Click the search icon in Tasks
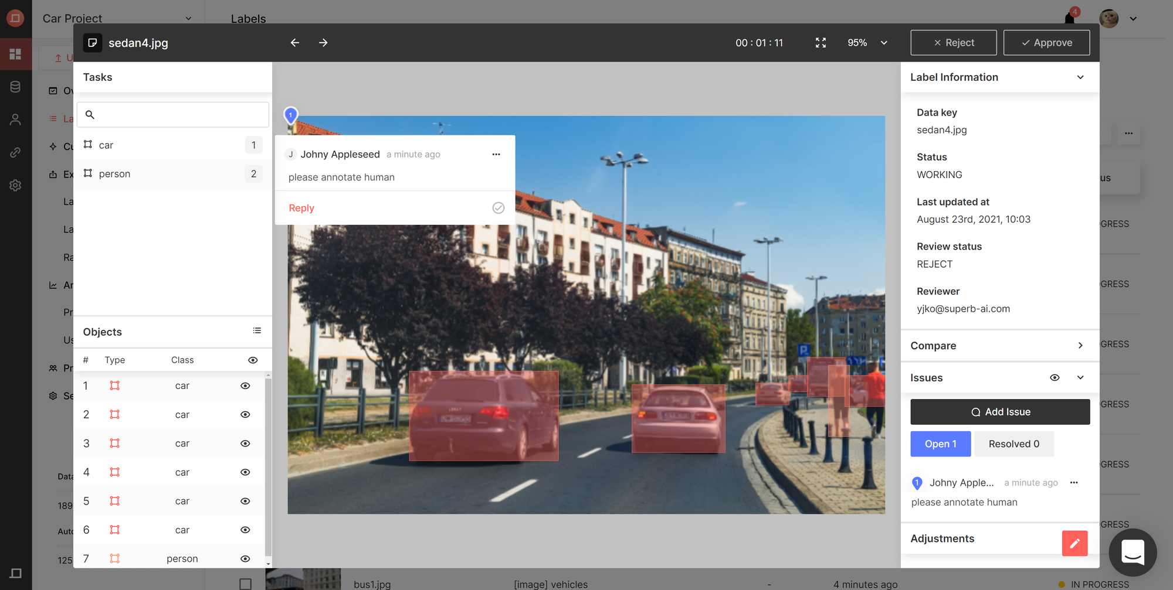1173x590 pixels. click(90, 115)
